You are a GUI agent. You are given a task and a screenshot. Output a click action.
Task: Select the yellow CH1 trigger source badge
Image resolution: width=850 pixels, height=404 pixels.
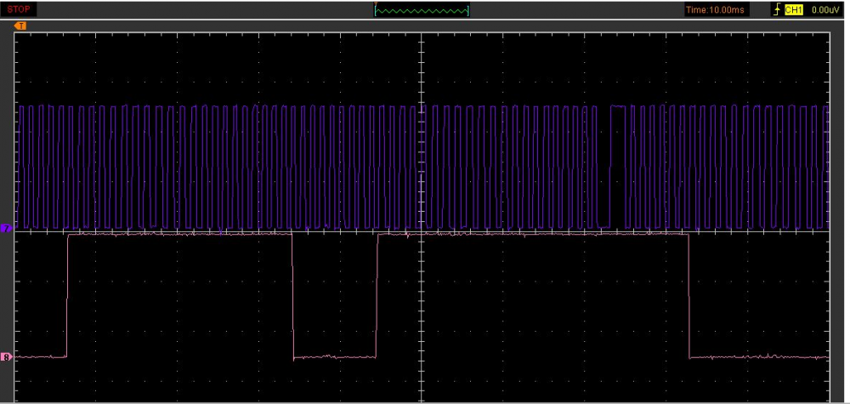793,10
